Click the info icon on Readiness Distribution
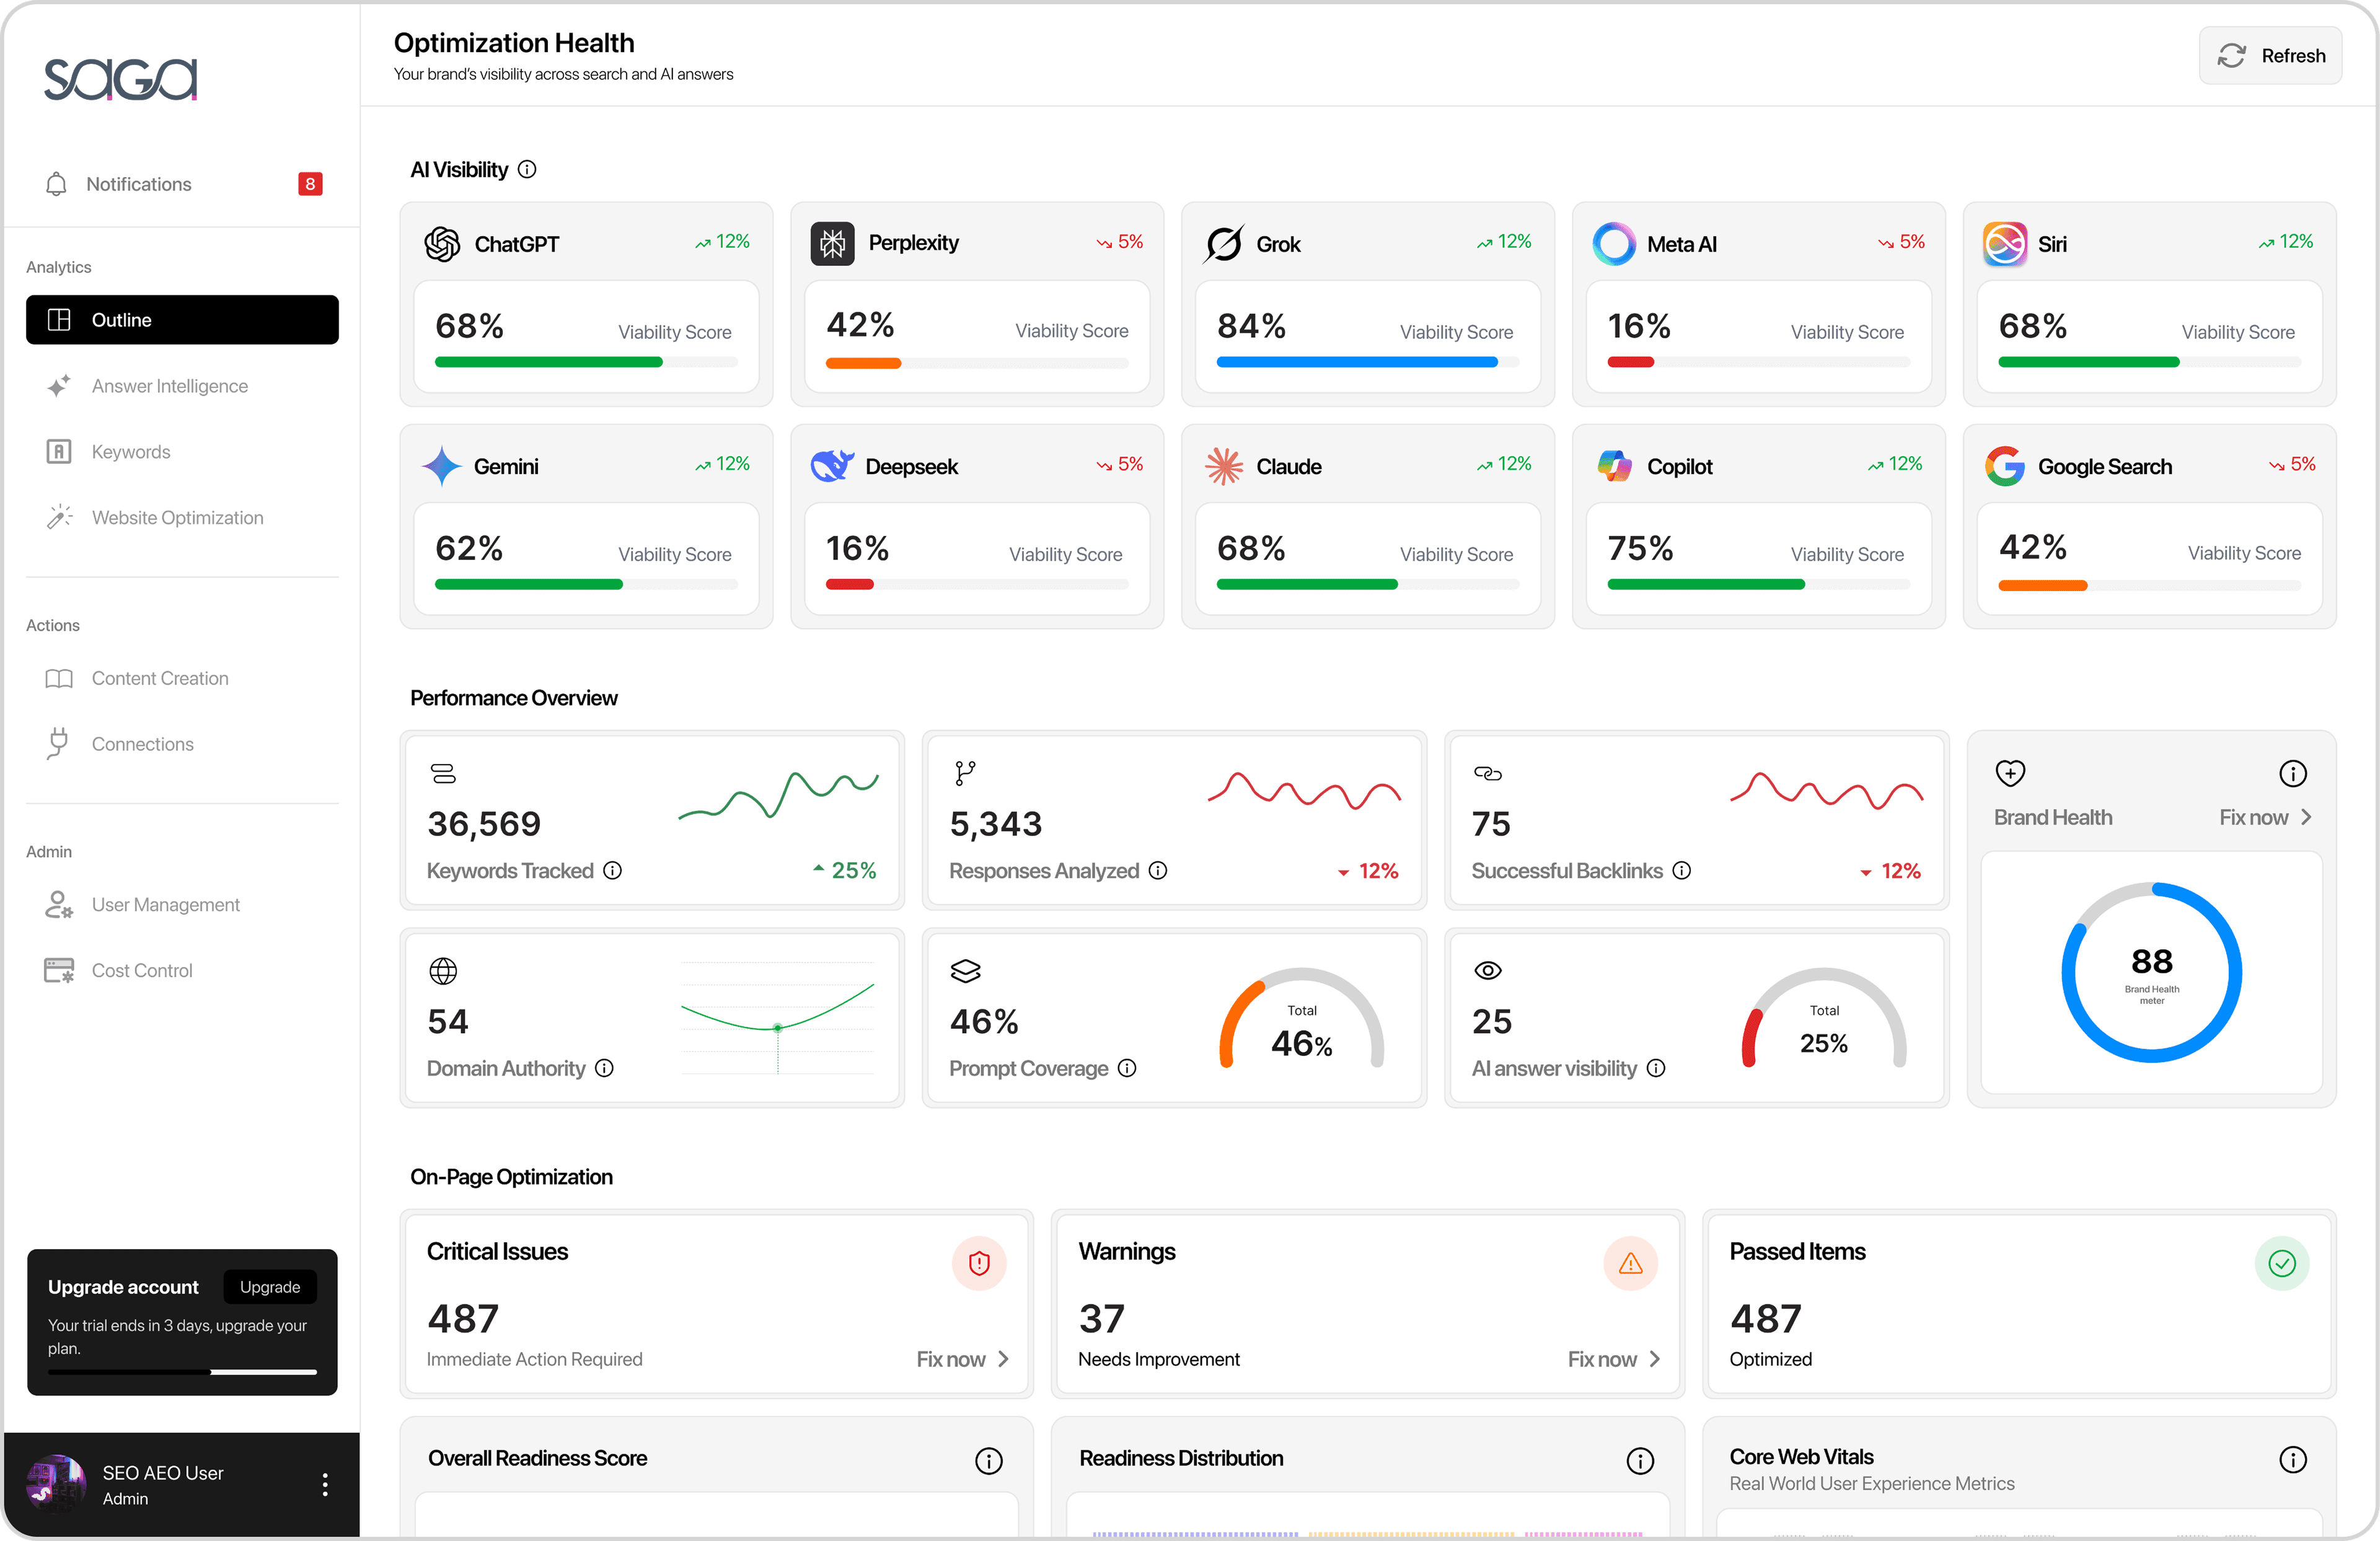 (x=1640, y=1461)
